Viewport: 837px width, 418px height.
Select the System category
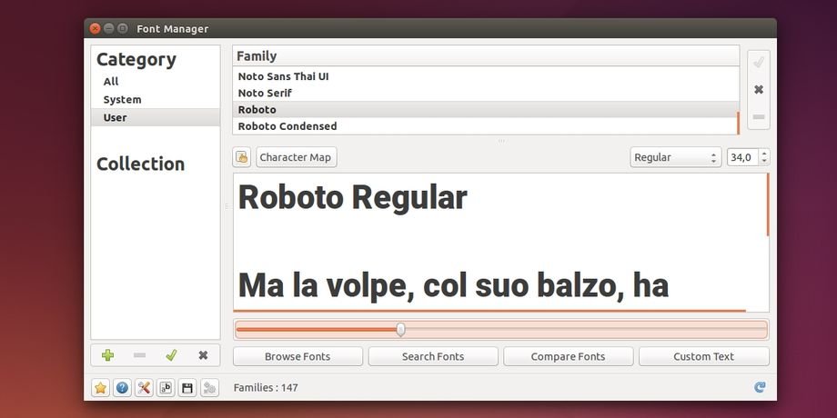156,100
